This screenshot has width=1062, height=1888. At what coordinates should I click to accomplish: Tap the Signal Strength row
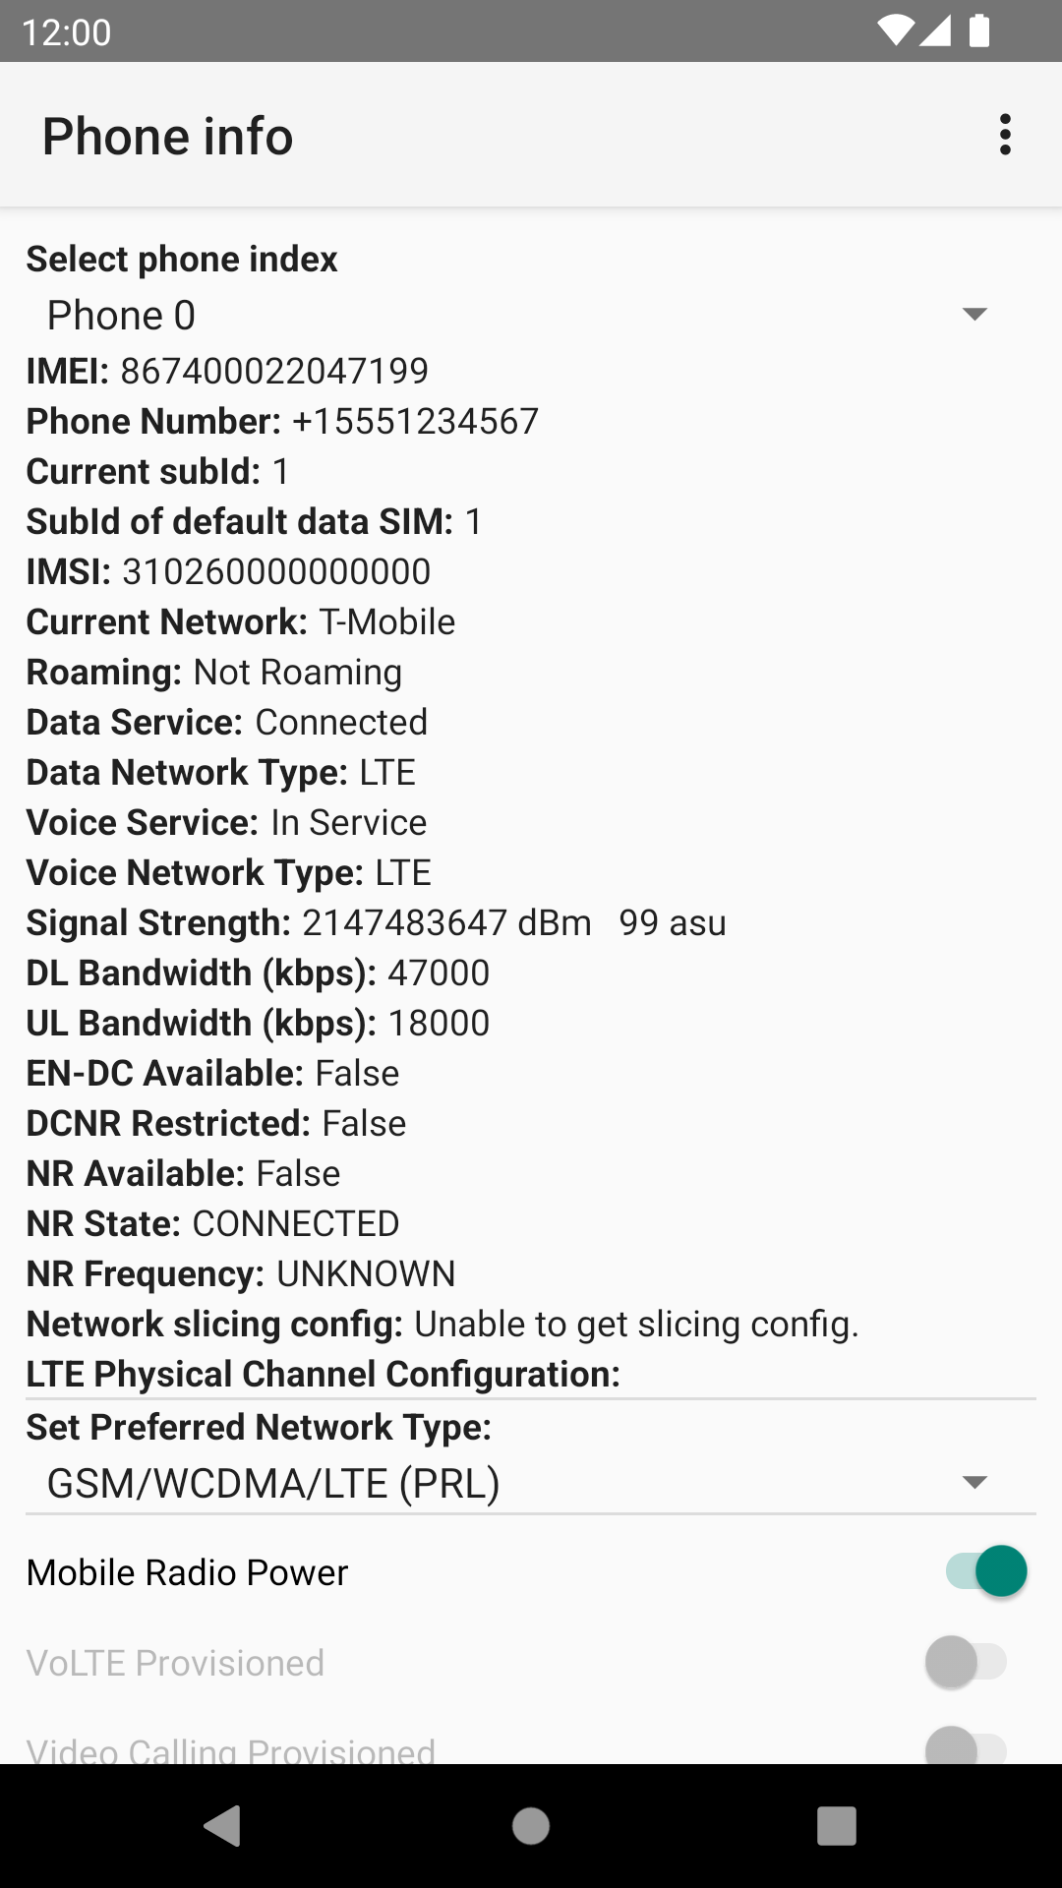pos(376,922)
